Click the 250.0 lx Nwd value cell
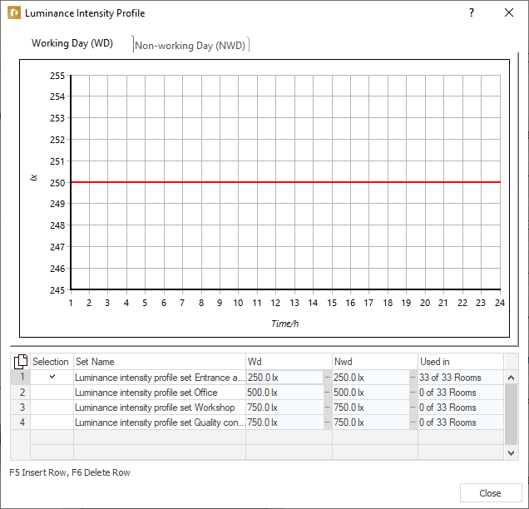This screenshot has width=529, height=509. [x=371, y=377]
